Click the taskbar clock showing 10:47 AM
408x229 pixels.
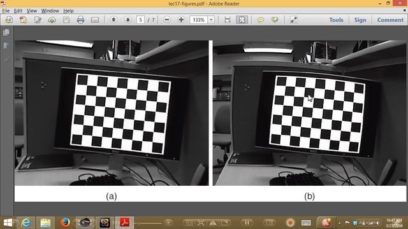coord(394,223)
